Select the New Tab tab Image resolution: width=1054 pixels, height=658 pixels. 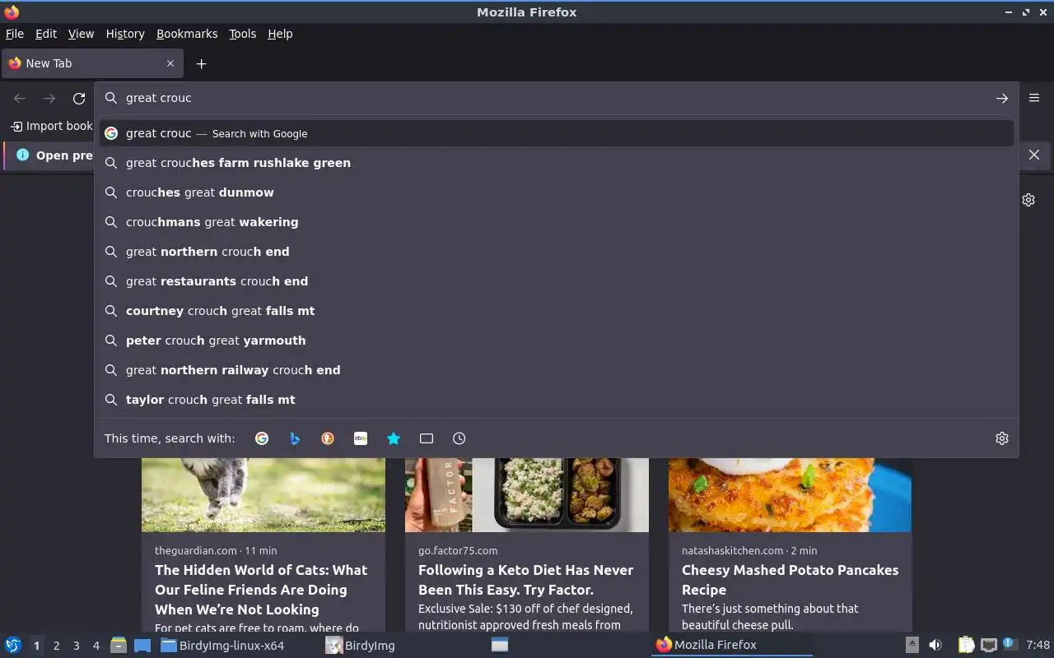point(92,63)
